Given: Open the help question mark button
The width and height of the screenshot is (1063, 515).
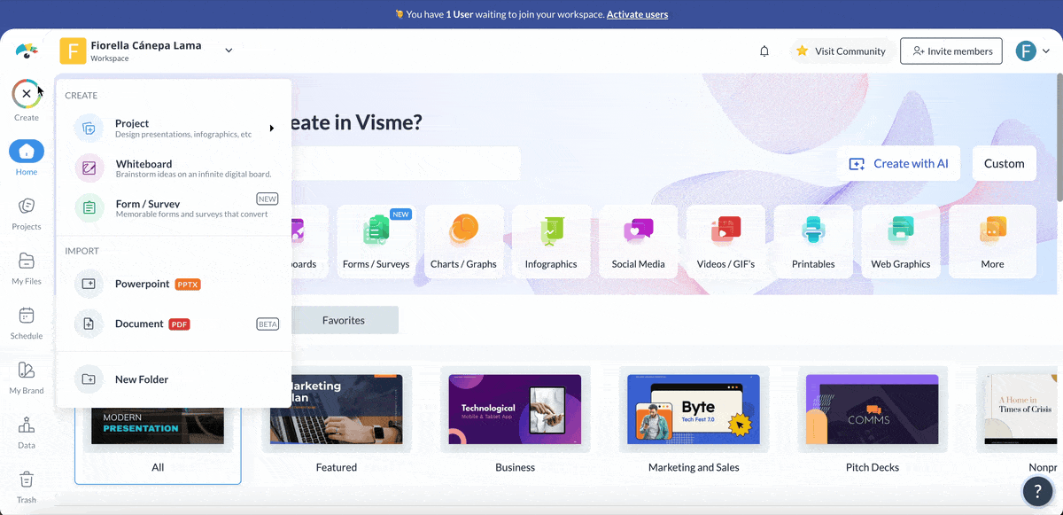Looking at the screenshot, I should [1037, 491].
